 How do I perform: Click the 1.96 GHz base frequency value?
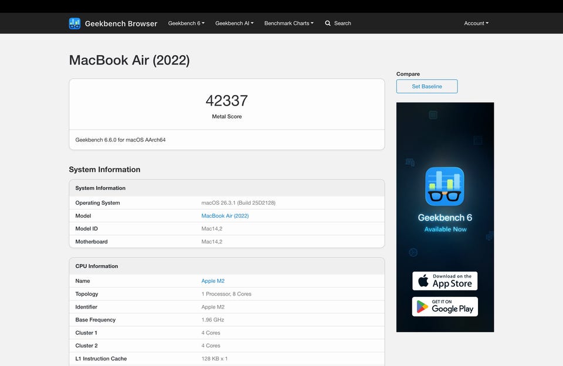coord(213,320)
